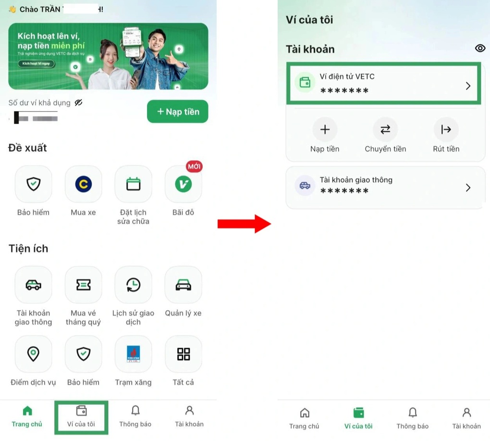Open Bãi đỗ parking icon
490x441 pixels.
pos(183,184)
